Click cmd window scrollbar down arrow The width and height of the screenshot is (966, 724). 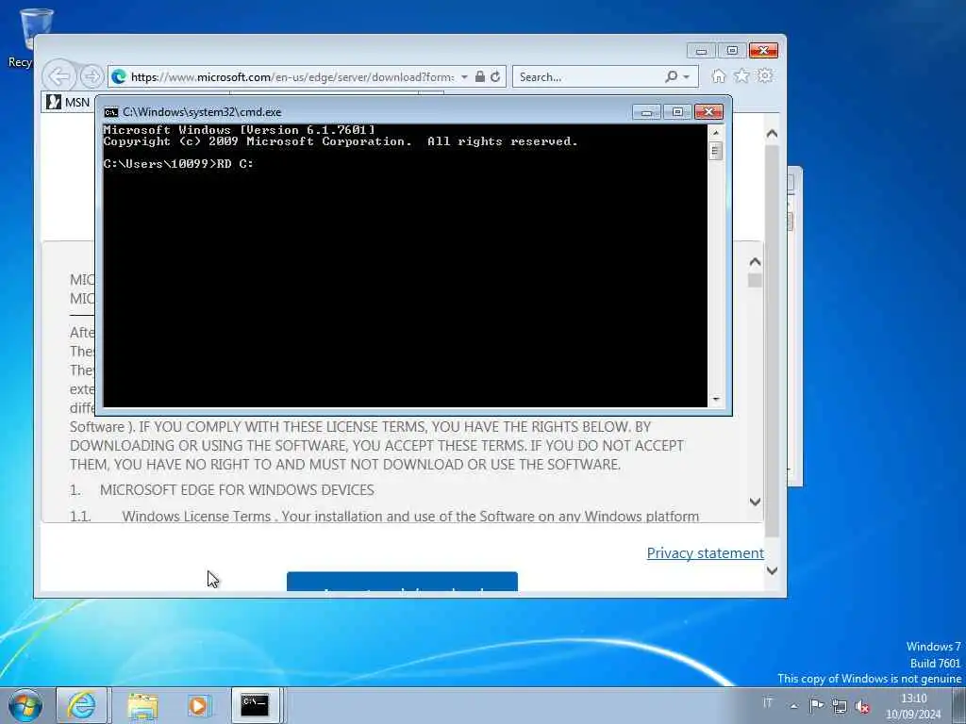pos(716,400)
